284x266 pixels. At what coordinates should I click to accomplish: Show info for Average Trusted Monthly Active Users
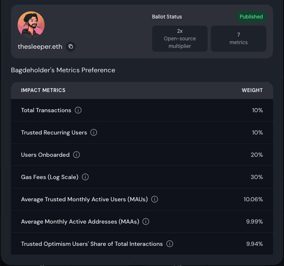tap(155, 199)
